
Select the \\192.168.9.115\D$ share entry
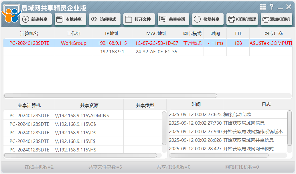pos(76,133)
